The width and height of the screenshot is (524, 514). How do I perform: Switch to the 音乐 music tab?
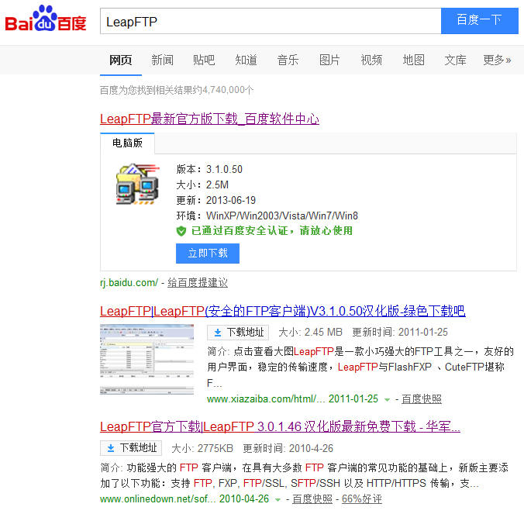(288, 60)
